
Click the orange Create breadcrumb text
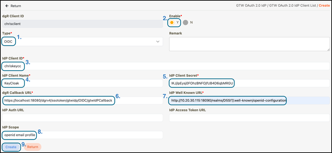coord(324,6)
